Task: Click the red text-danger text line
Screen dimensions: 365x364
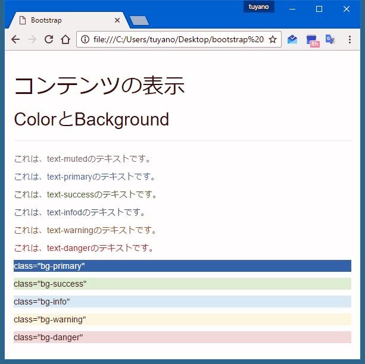Action: [x=84, y=248]
